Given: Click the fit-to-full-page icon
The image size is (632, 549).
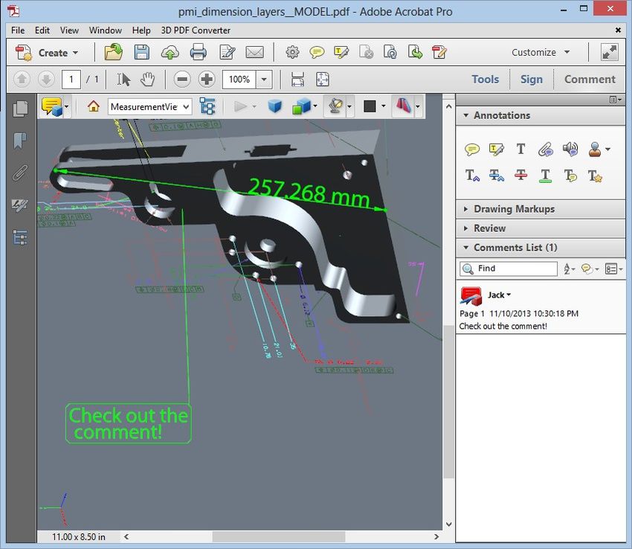Looking at the screenshot, I should [323, 79].
